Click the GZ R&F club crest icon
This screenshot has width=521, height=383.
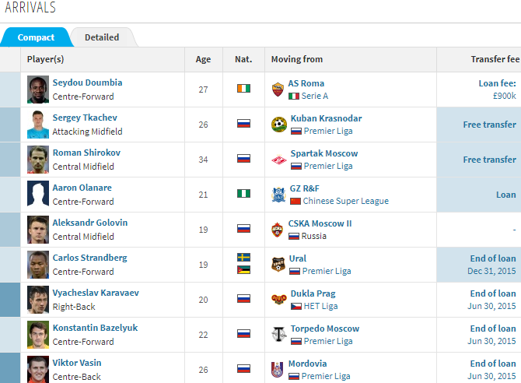pyautogui.click(x=278, y=195)
